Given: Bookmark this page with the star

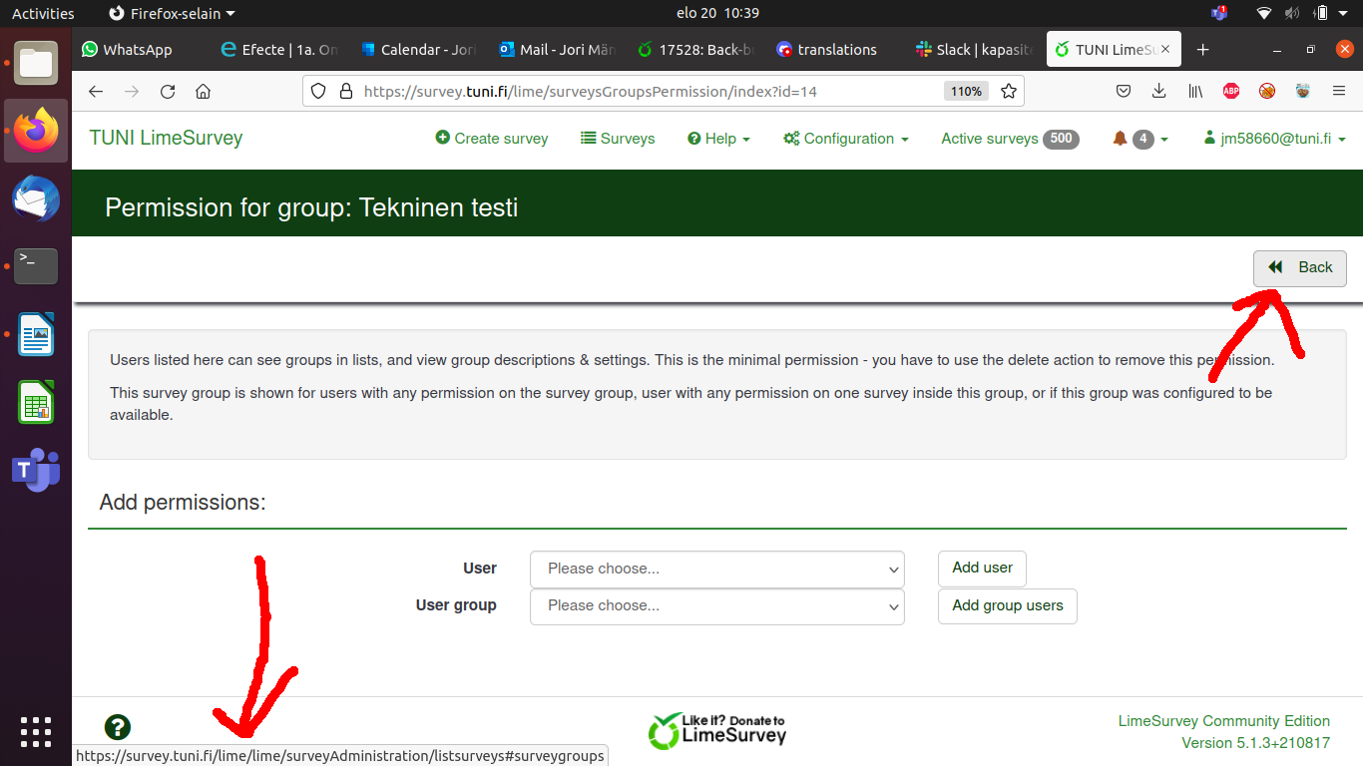Looking at the screenshot, I should coord(1009,91).
